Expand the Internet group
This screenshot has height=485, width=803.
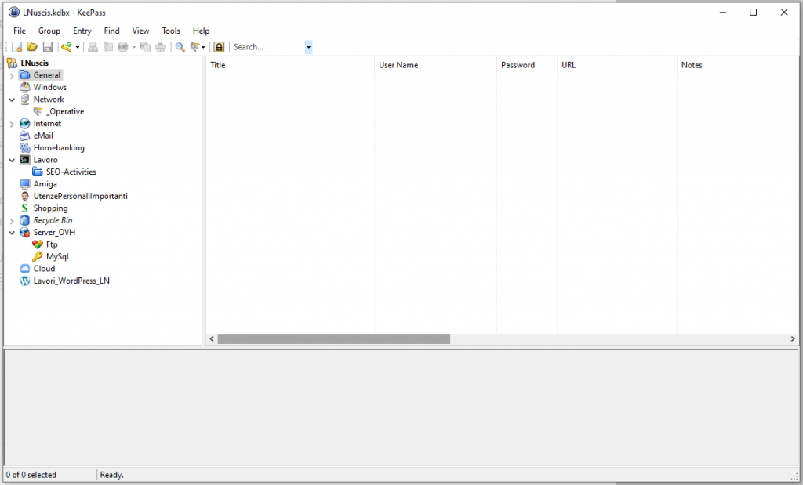tap(12, 124)
